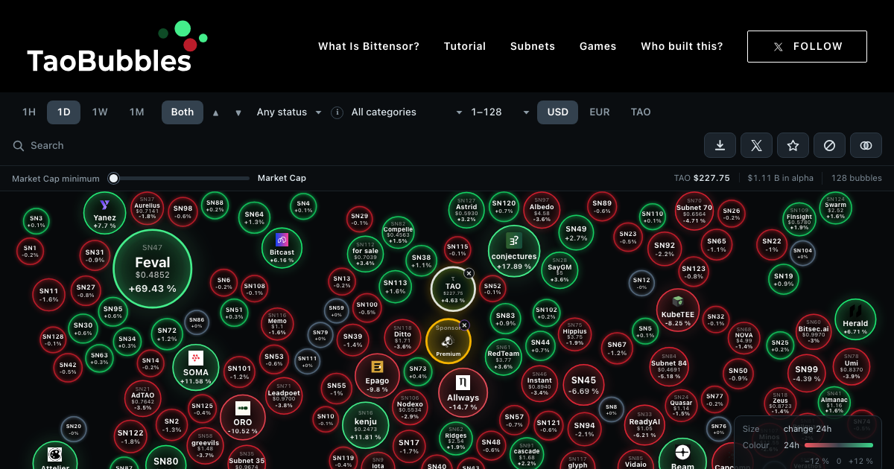894x469 pixels.
Task: Open the kenju SN16 bubble
Action: [366, 426]
